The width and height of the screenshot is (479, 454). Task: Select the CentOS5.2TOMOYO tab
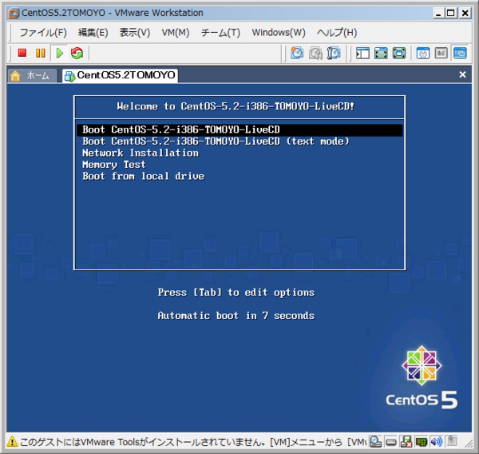[121, 76]
